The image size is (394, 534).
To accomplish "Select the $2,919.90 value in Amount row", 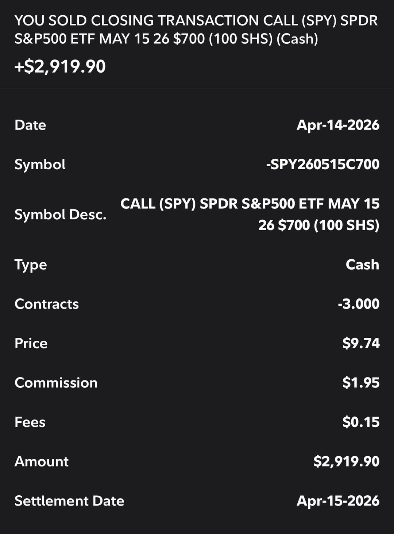I will point(346,461).
